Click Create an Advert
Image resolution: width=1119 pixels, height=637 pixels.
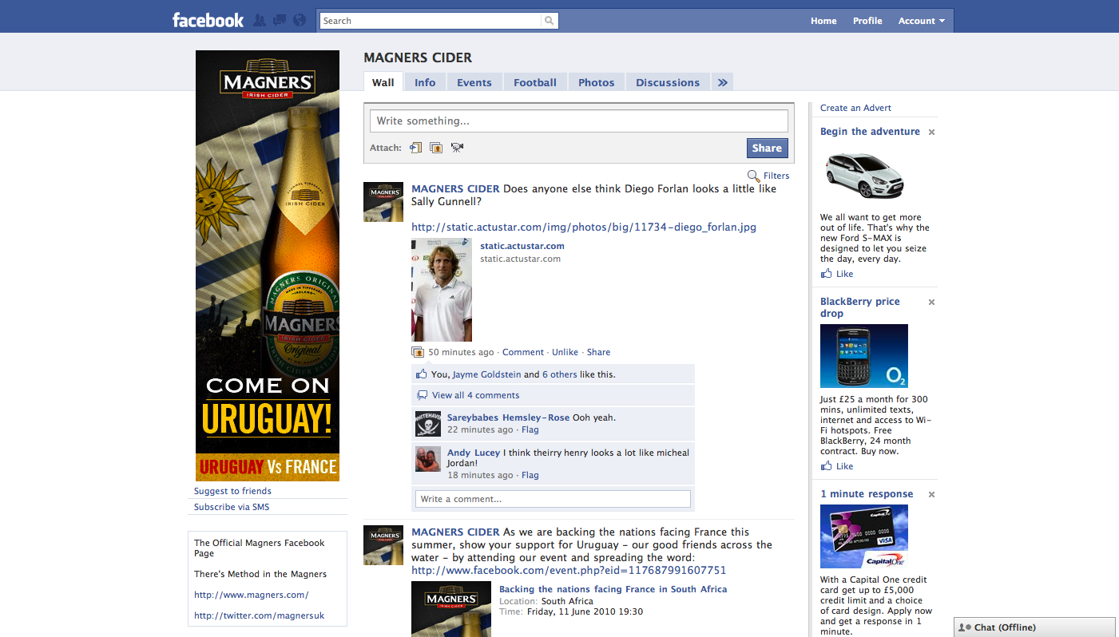[855, 108]
